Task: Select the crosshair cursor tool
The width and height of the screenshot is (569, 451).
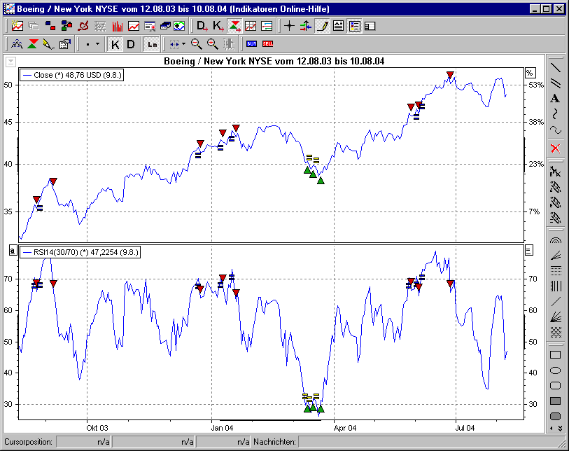Action: (290, 25)
